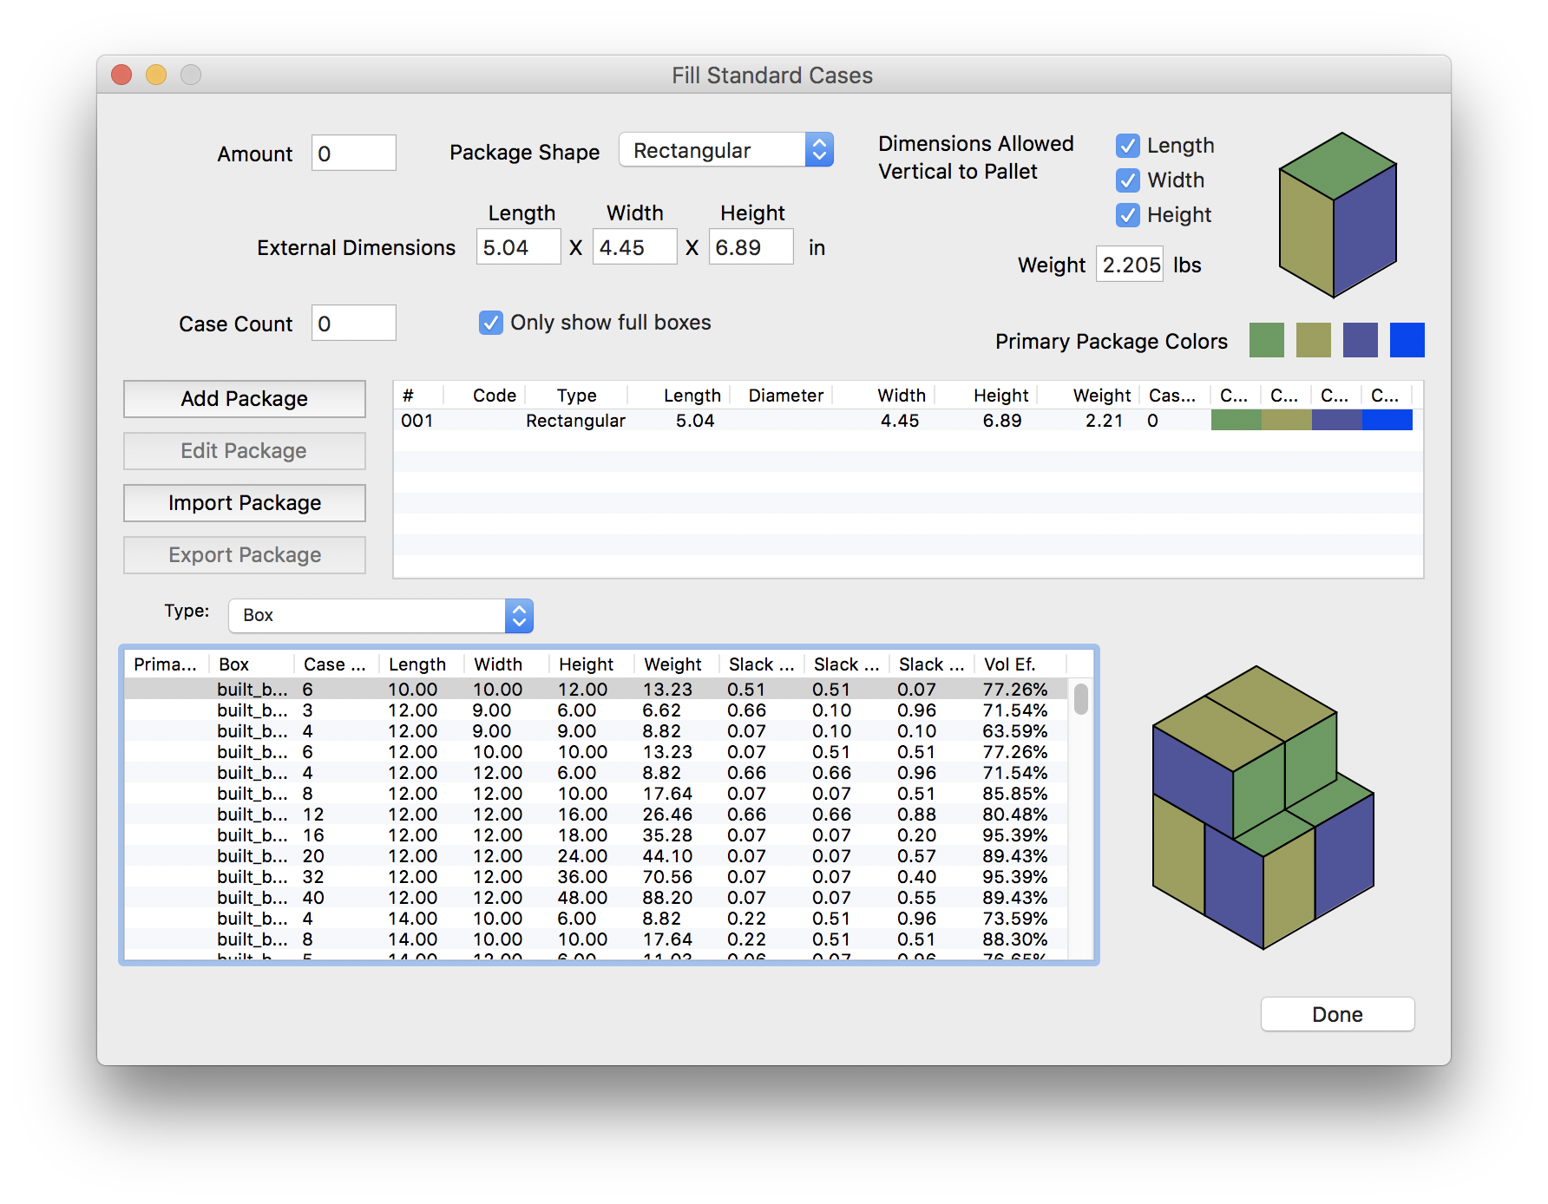1548x1204 pixels.
Task: Click the single package cube preview
Action: pyautogui.click(x=1337, y=215)
